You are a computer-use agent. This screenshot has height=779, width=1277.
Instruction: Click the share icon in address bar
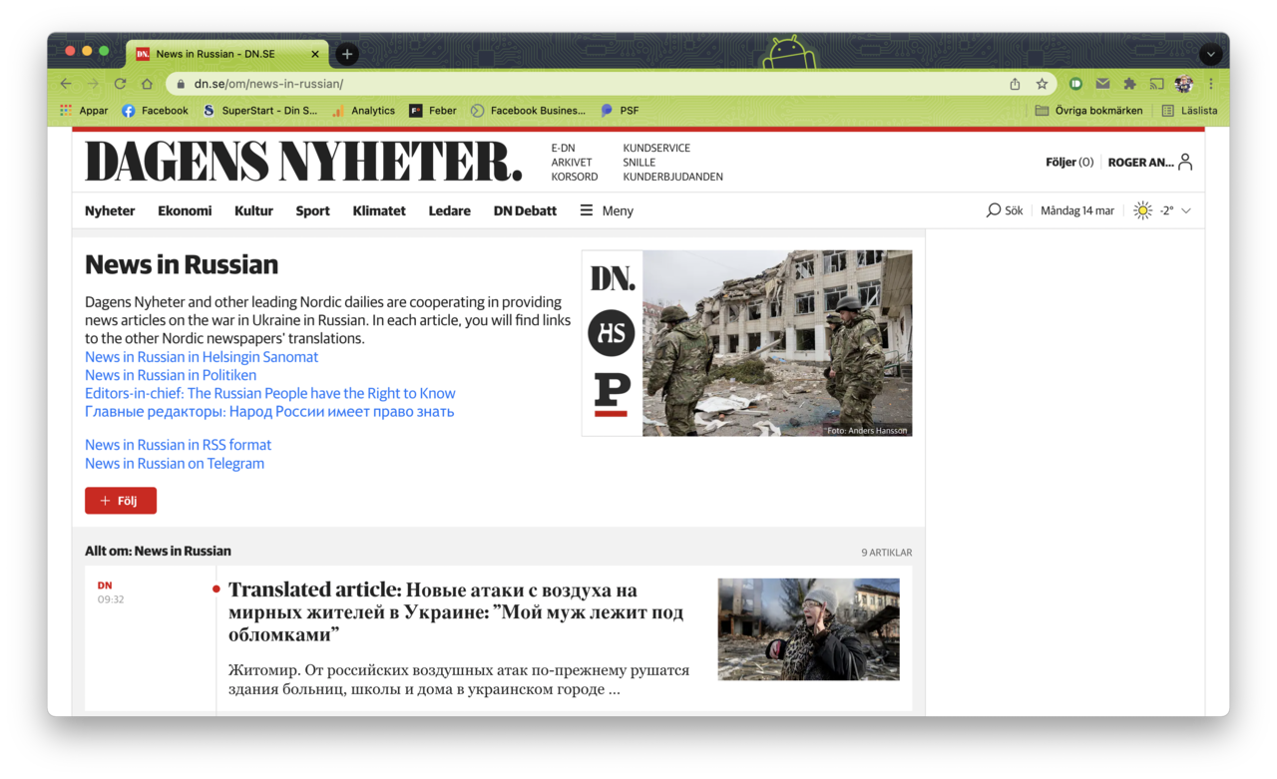(x=1015, y=84)
